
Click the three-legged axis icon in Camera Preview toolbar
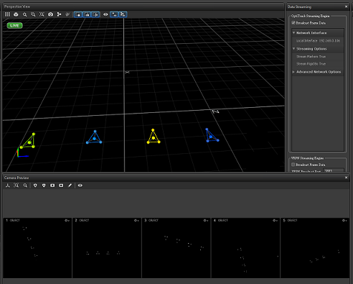point(8,185)
